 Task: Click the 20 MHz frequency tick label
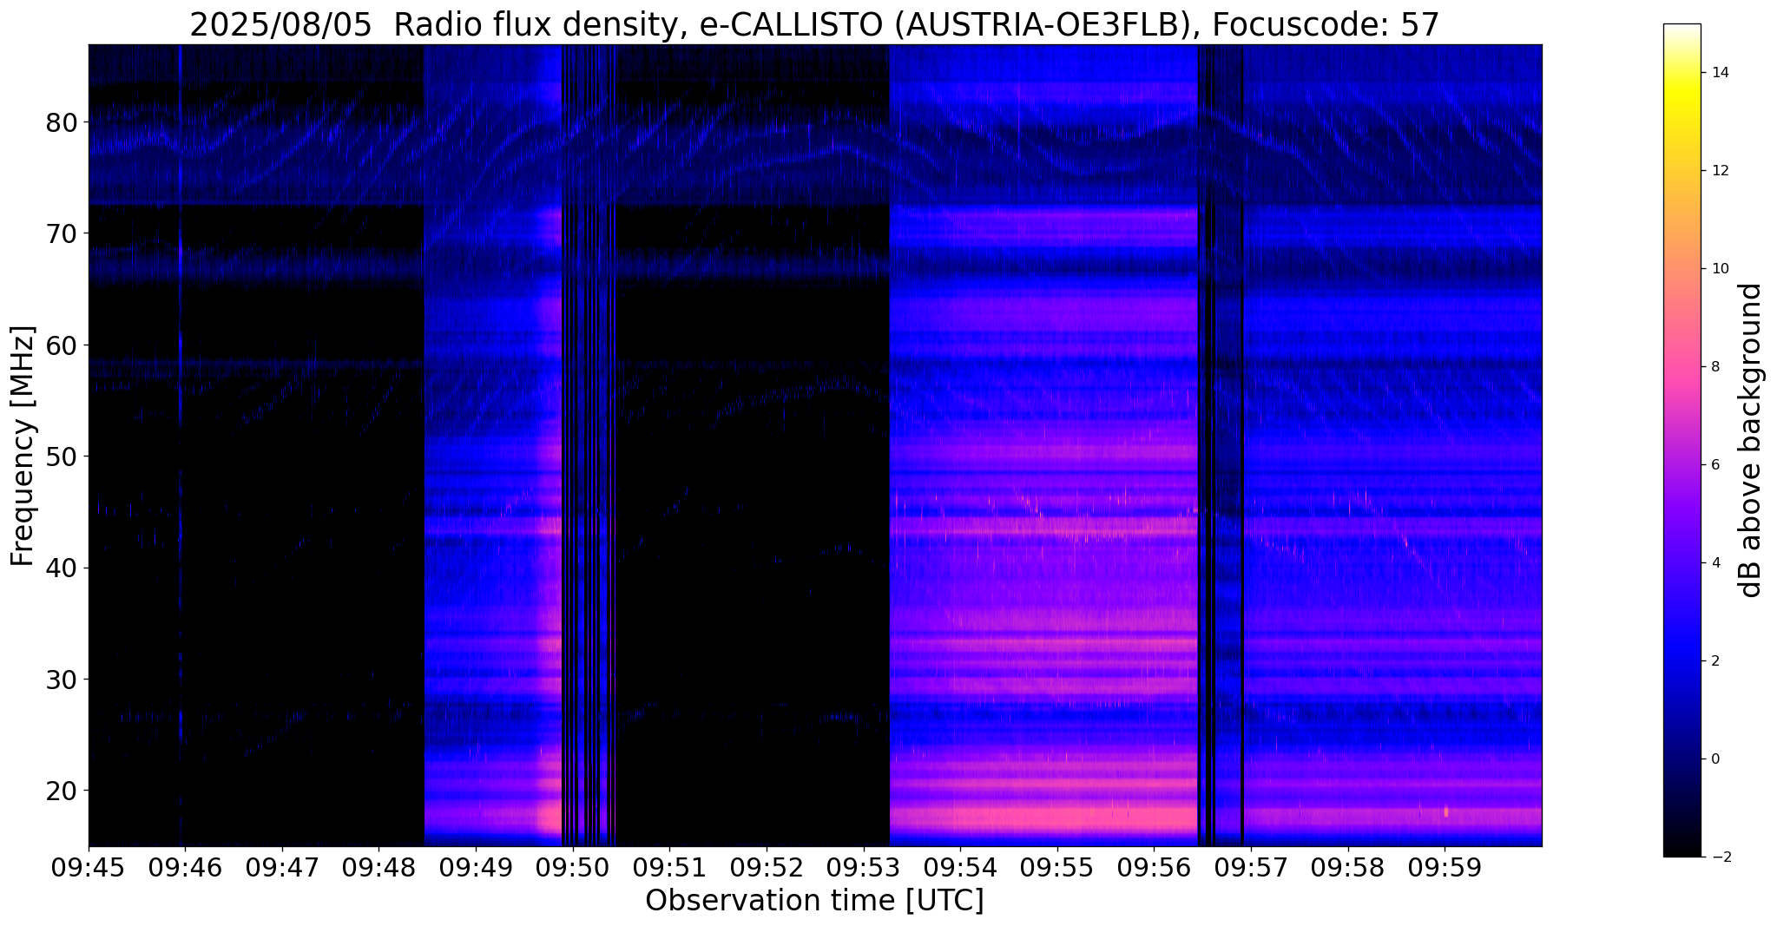pyautogui.click(x=63, y=790)
